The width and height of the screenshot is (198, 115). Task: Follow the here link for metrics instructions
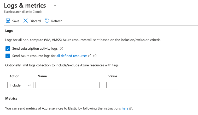[125, 108]
